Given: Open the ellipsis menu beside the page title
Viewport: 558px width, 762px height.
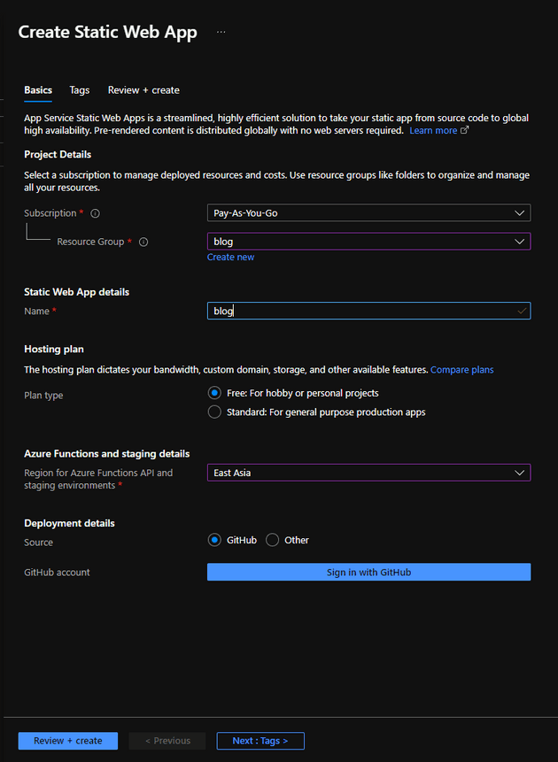Looking at the screenshot, I should [221, 32].
